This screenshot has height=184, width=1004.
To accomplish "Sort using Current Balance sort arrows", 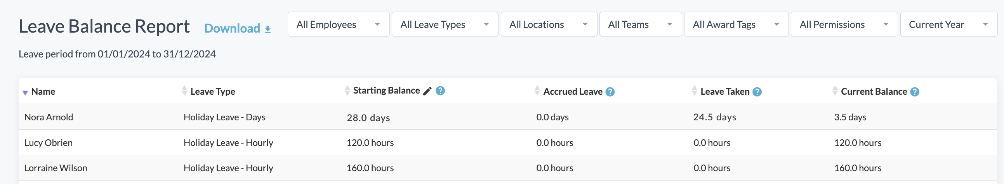I will [x=834, y=91].
